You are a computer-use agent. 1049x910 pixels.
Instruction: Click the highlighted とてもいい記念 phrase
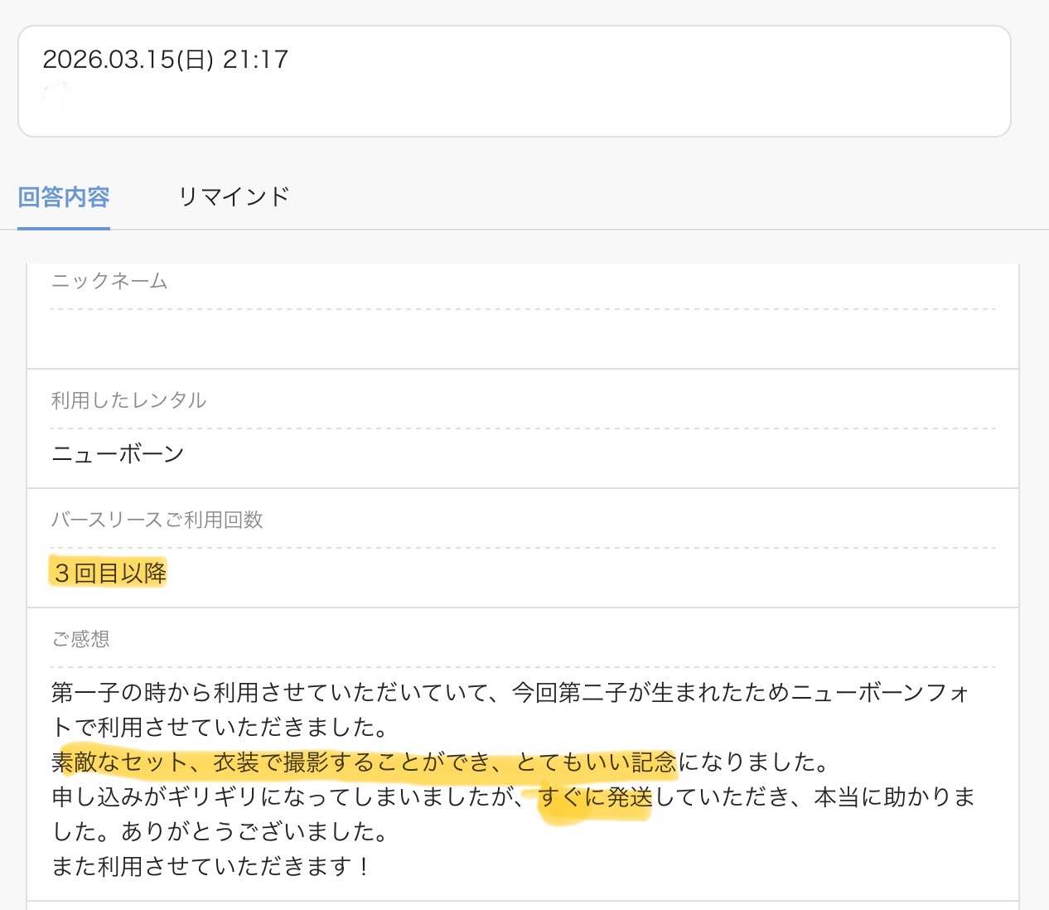pos(597,762)
